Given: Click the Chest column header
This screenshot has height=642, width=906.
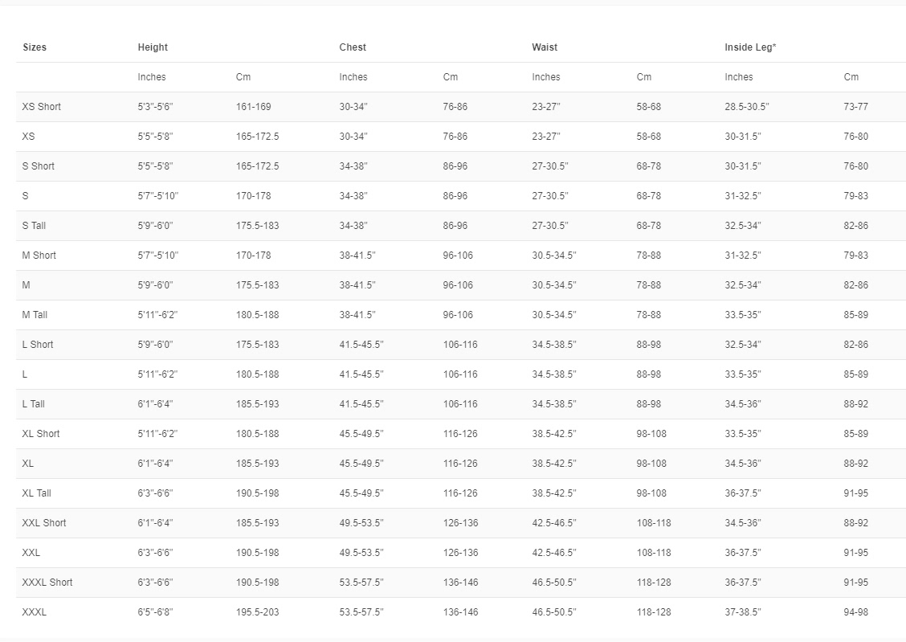Looking at the screenshot, I should pyautogui.click(x=353, y=47).
